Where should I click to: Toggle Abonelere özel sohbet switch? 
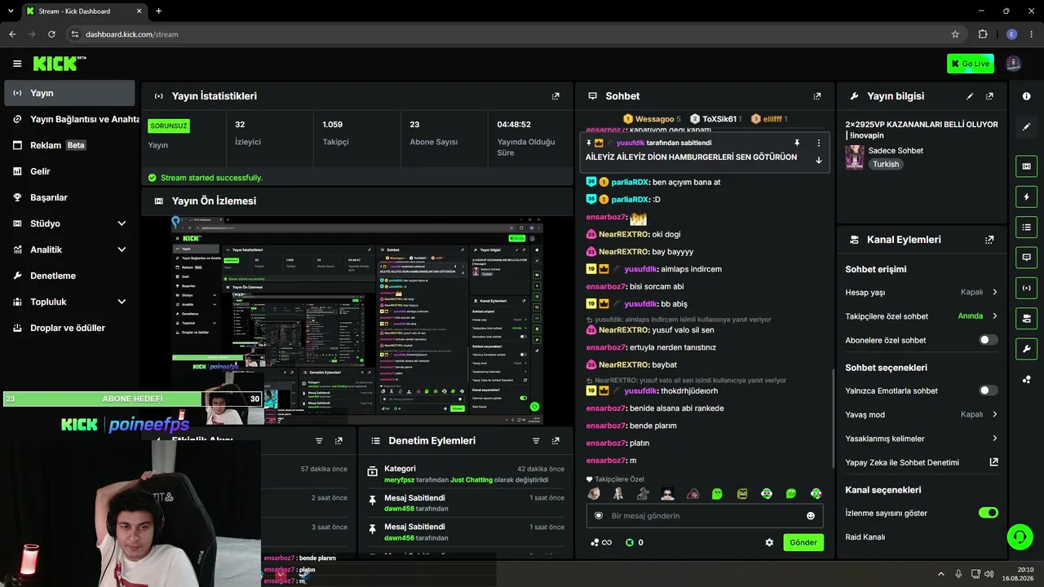click(x=988, y=340)
